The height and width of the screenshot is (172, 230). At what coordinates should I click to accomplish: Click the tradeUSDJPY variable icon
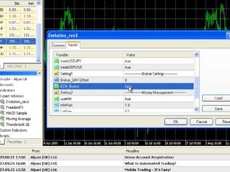click(x=57, y=61)
